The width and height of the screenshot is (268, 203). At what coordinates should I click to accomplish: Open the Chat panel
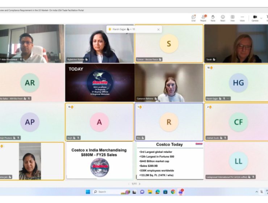[x=193, y=17]
